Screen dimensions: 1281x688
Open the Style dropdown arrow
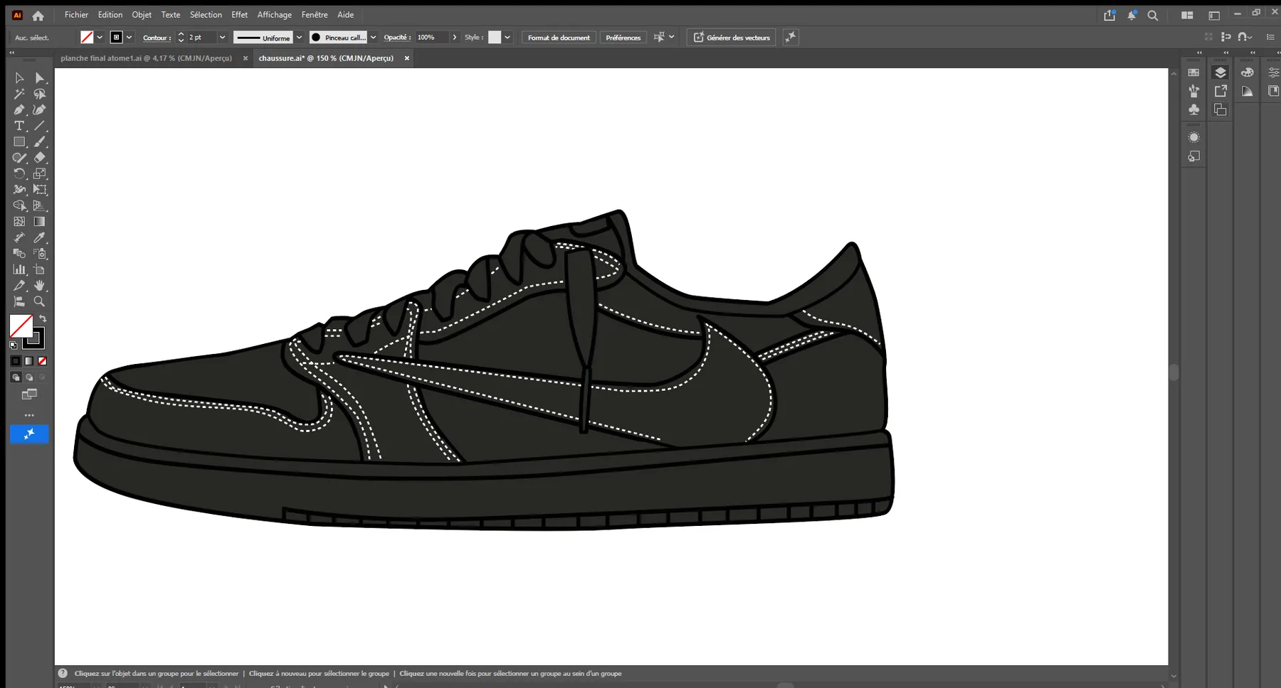(507, 38)
